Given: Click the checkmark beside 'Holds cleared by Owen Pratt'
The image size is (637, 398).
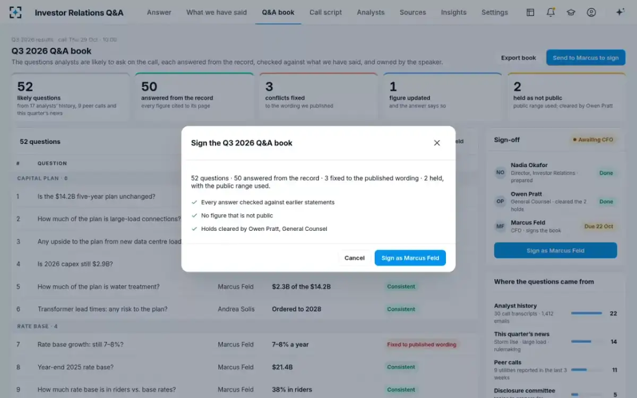Looking at the screenshot, I should pos(194,229).
